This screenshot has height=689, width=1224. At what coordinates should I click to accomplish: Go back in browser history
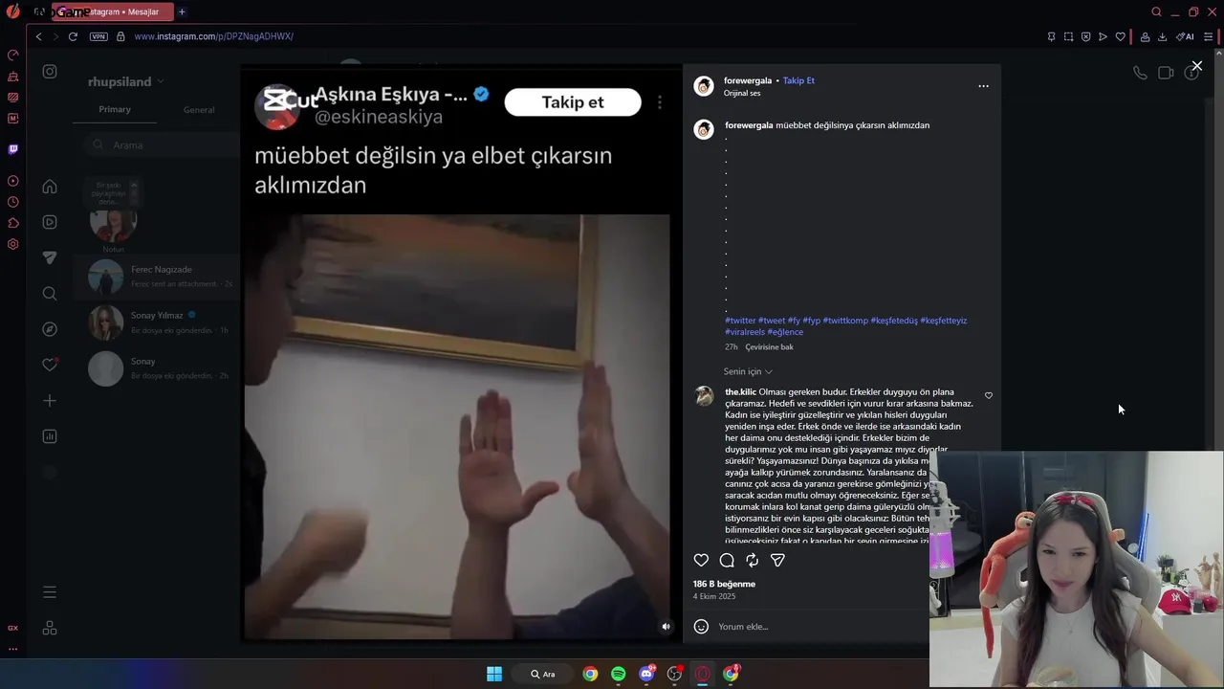(x=38, y=36)
